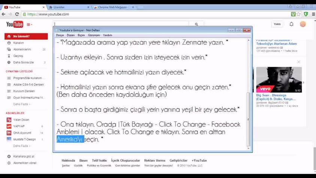Screen dimensions: 316x178
Task: Close the Uzantılar browser tab
Action: click(x=88, y=7)
